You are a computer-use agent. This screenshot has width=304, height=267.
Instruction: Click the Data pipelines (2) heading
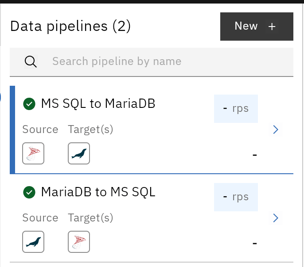click(70, 26)
